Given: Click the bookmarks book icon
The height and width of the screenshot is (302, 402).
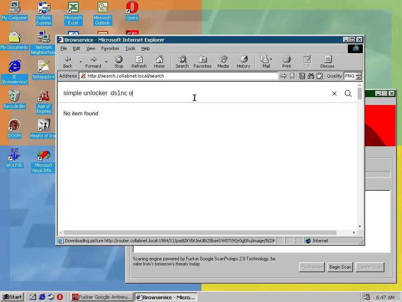Looking at the screenshot, I should click(302, 76).
